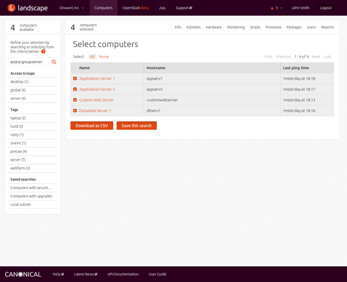347x282 pixels.
Task: Open the Packages tab
Action: (294, 27)
